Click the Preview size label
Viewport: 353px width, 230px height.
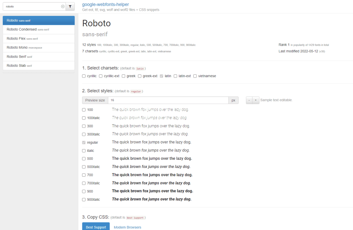pyautogui.click(x=95, y=100)
